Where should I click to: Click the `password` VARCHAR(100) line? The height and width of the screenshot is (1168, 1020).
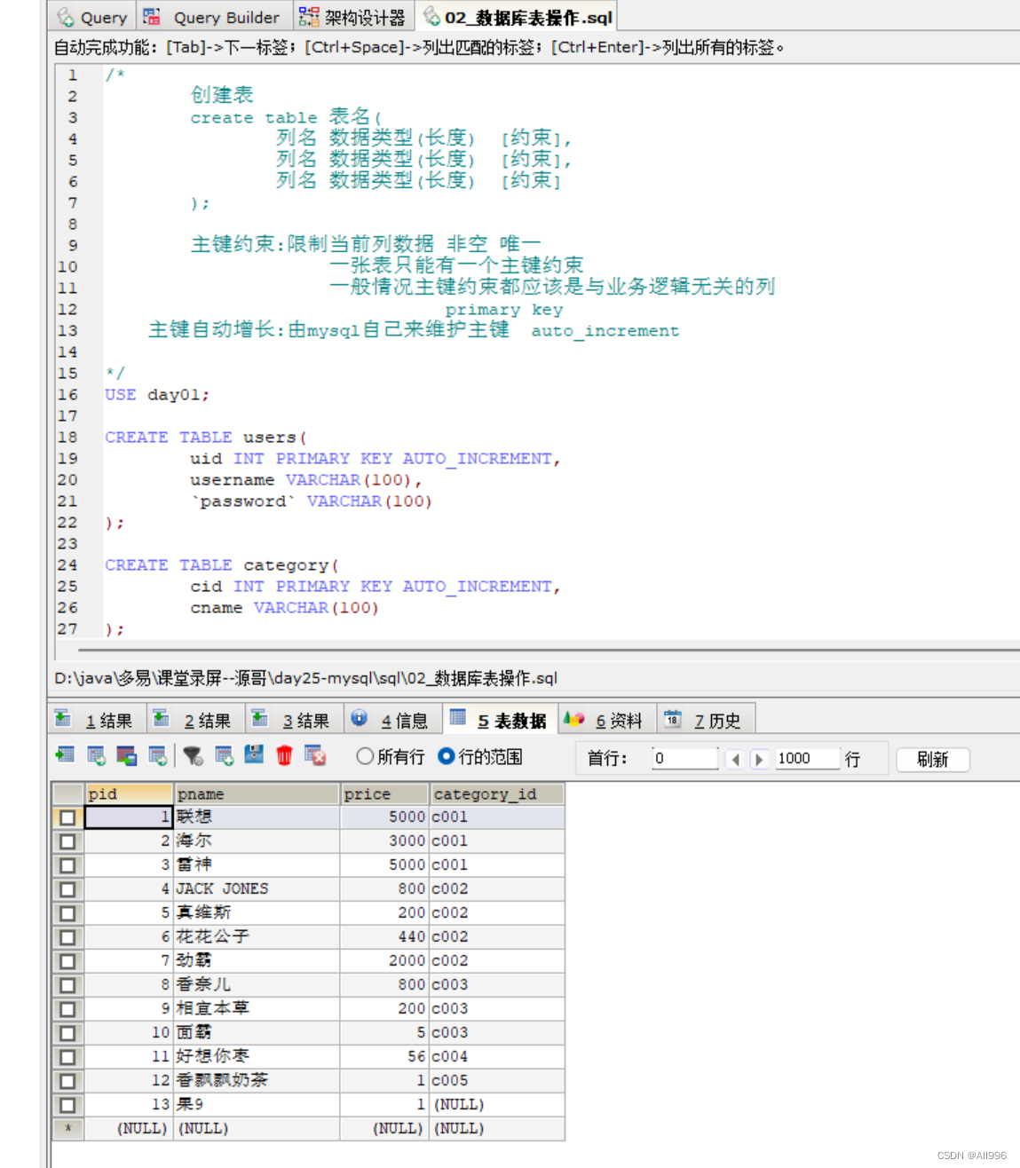click(311, 501)
